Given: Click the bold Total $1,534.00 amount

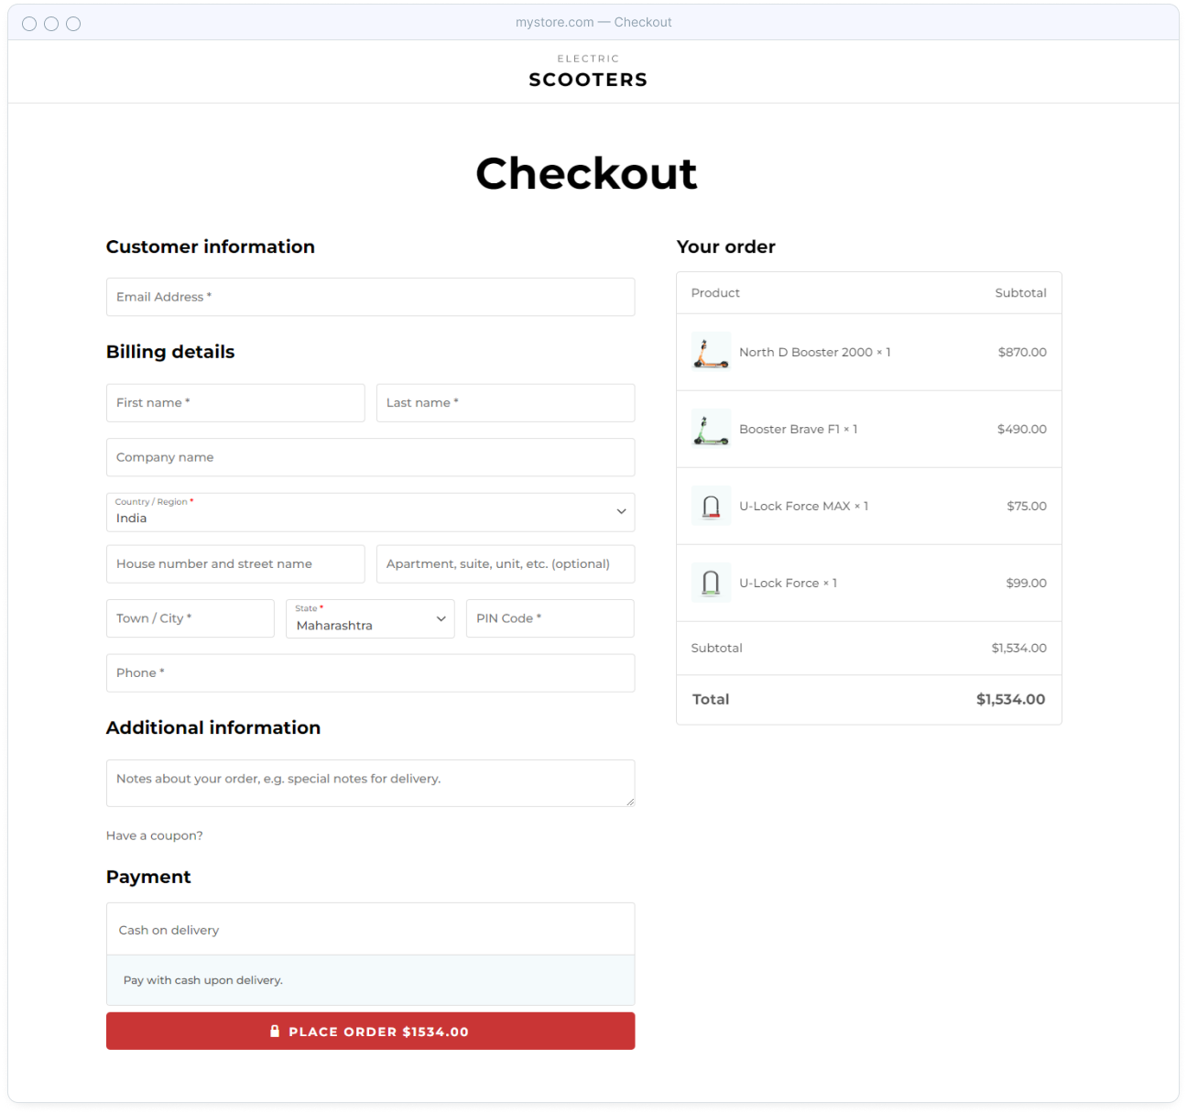Looking at the screenshot, I should [x=1010, y=699].
